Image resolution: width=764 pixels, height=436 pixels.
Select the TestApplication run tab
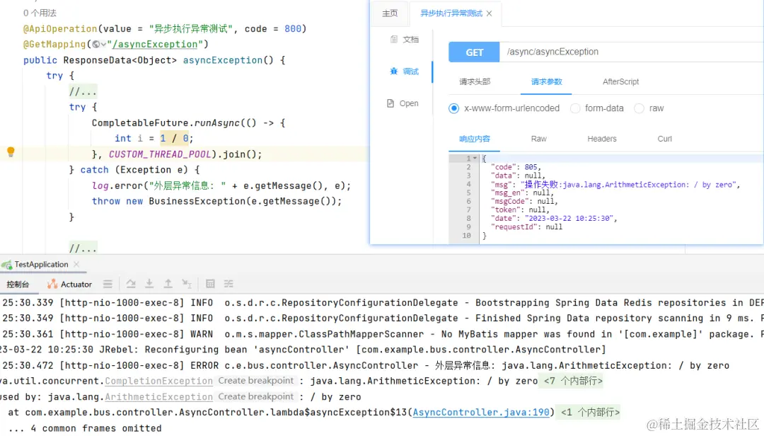coord(41,264)
